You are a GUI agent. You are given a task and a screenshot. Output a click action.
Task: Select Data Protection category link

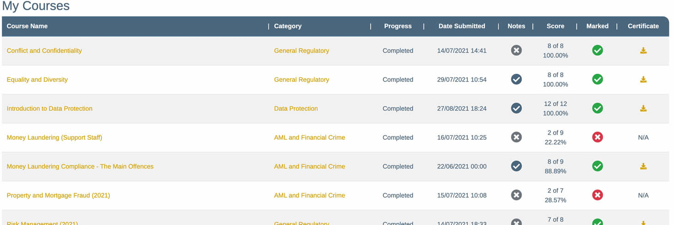(x=296, y=109)
